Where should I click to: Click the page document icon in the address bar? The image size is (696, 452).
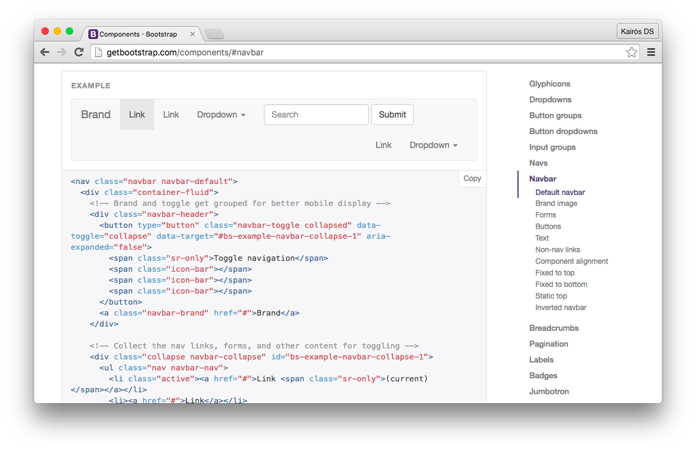click(x=98, y=52)
